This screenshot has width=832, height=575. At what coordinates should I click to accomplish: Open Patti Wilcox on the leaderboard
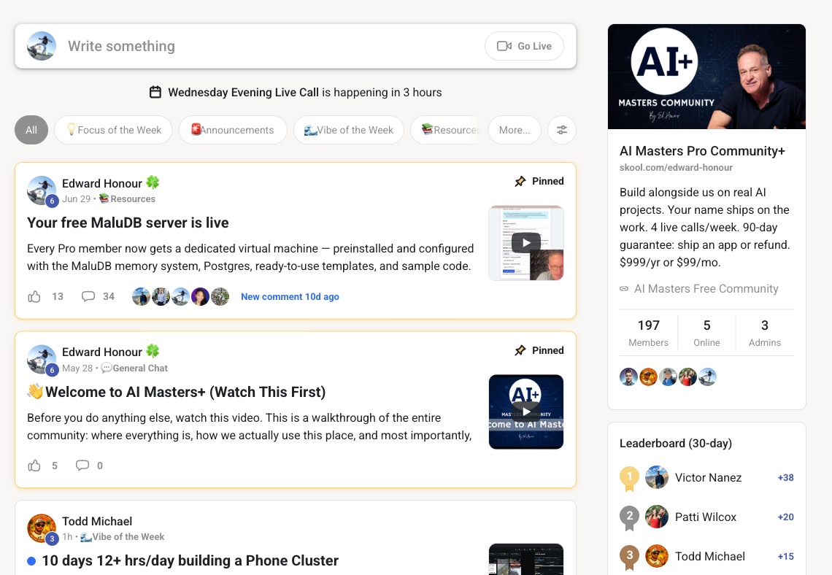coord(706,517)
